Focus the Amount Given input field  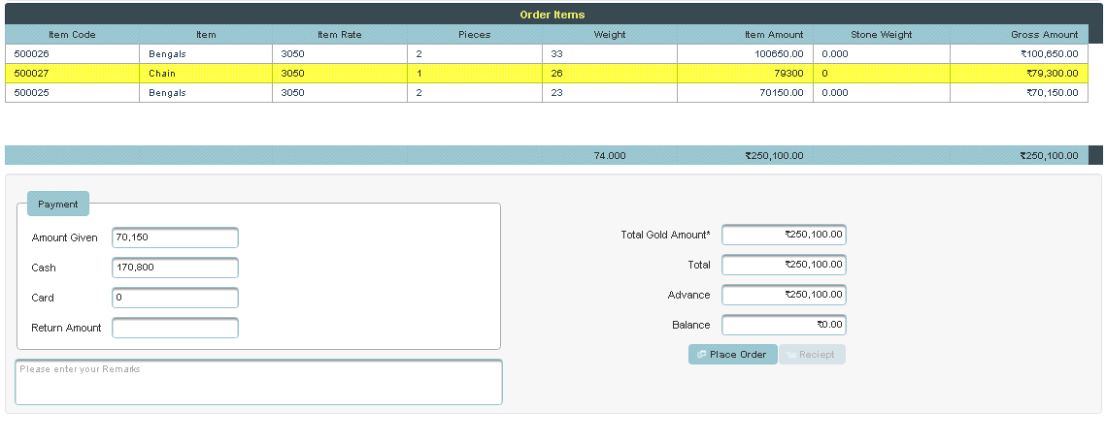(175, 238)
